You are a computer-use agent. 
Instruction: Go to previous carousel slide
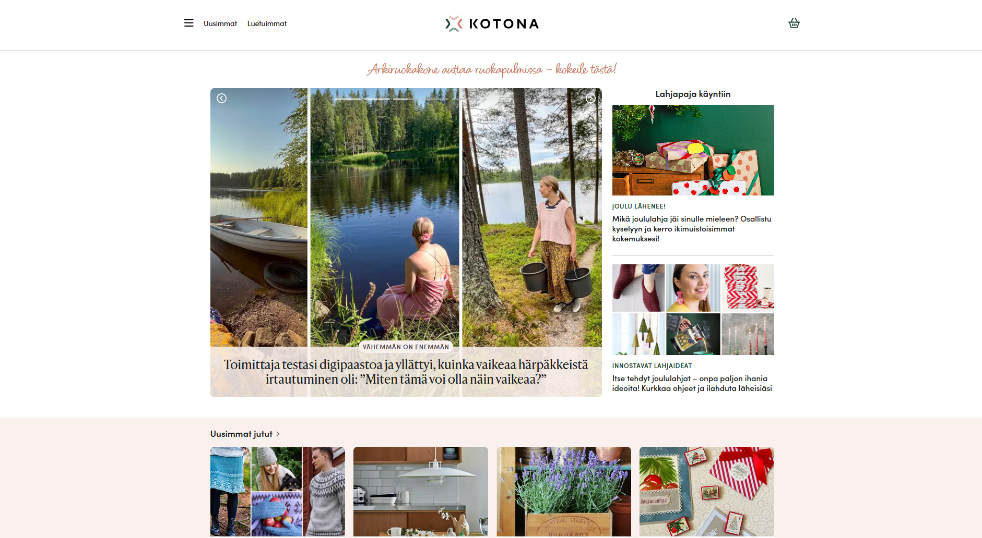click(221, 98)
